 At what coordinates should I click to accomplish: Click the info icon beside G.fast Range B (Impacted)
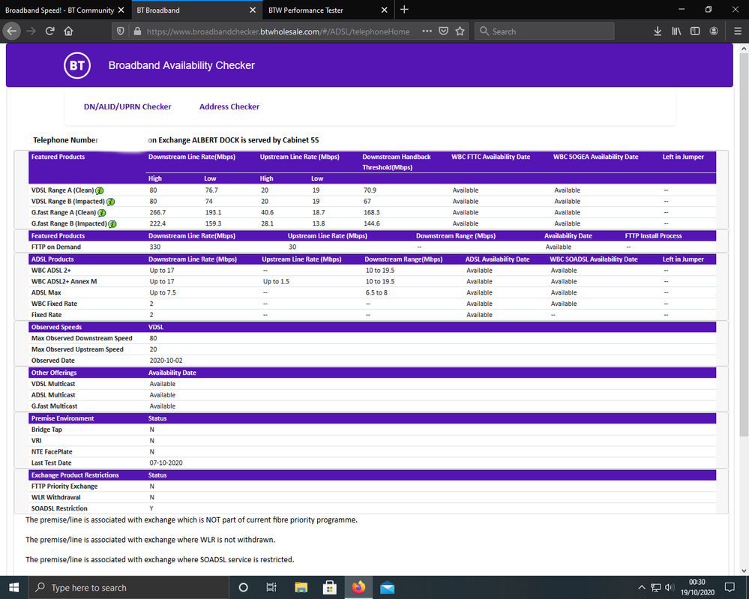click(112, 223)
